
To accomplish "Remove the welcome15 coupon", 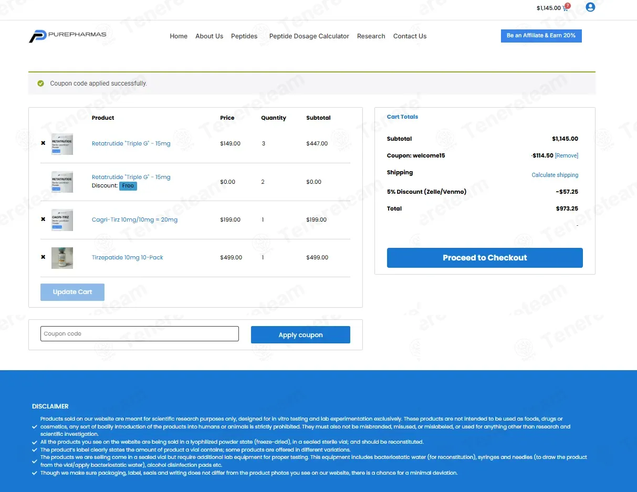I will coord(566,156).
